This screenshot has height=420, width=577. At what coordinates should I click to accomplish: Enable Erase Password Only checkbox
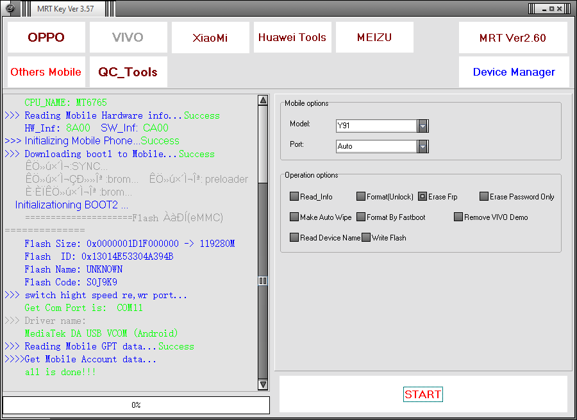coord(483,196)
